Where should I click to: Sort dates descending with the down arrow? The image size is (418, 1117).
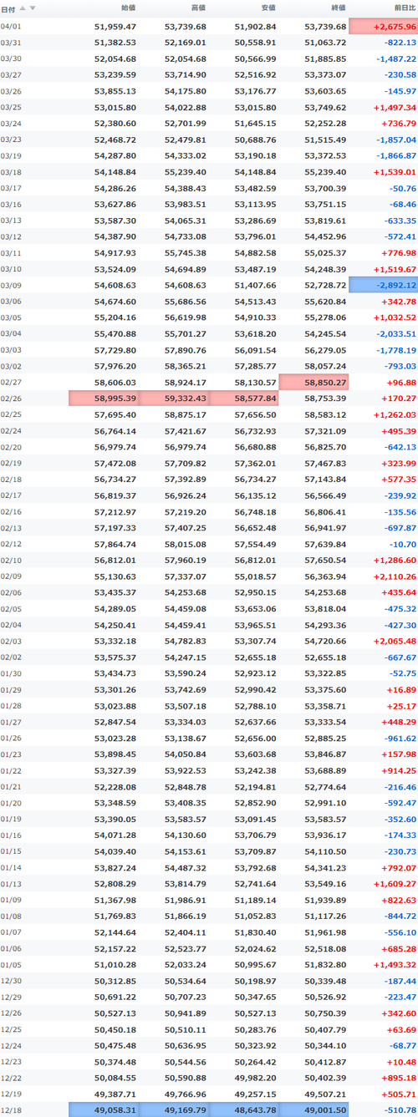click(33, 8)
